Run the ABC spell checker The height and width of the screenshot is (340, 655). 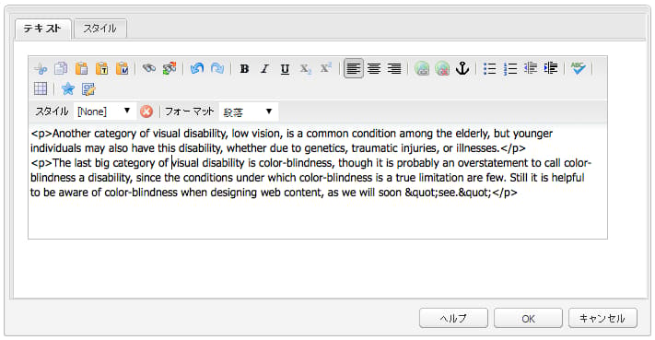tap(579, 68)
